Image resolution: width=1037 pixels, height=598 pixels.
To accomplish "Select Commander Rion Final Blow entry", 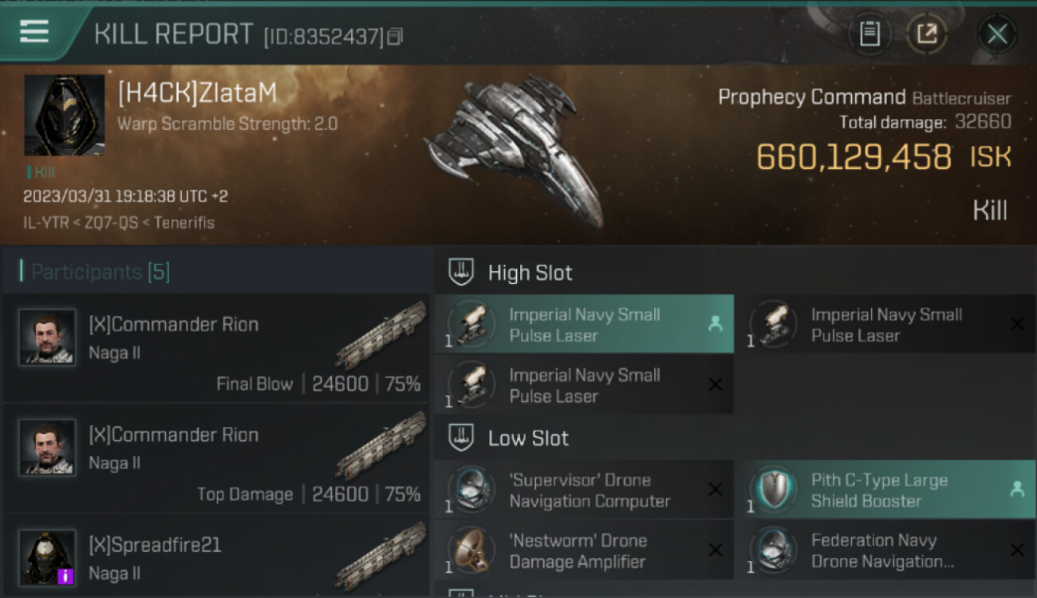I will (216, 348).
